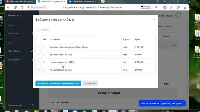Screen dimensions: 200x112
Task: Click the user avatar circle
Action: (x=178, y=15)
